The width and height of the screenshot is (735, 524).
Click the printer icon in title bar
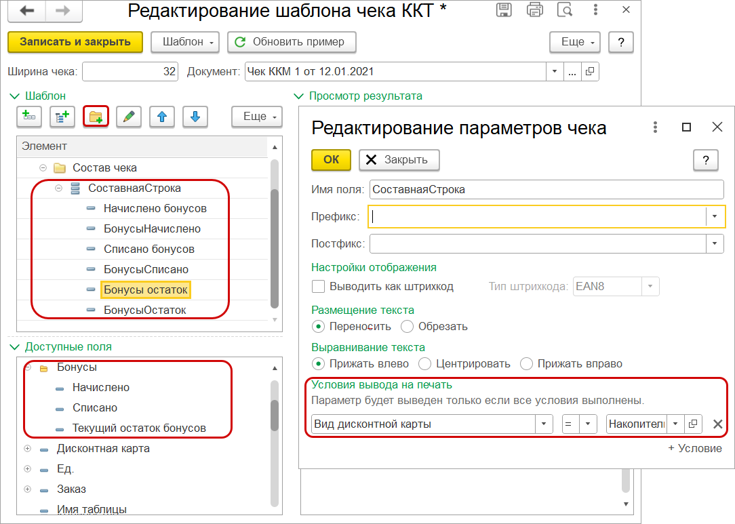tap(535, 9)
